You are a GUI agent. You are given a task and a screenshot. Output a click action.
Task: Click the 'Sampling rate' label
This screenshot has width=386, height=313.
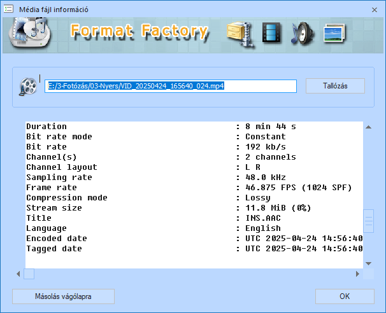pos(59,177)
